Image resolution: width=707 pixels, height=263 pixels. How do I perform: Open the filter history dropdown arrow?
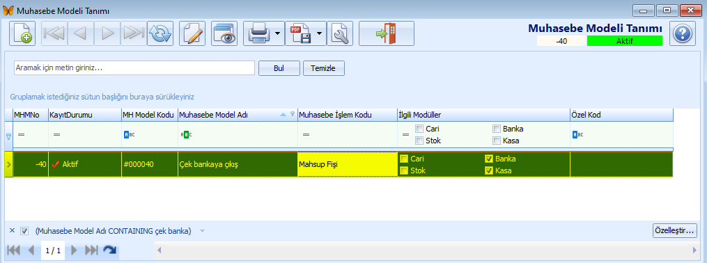click(203, 231)
